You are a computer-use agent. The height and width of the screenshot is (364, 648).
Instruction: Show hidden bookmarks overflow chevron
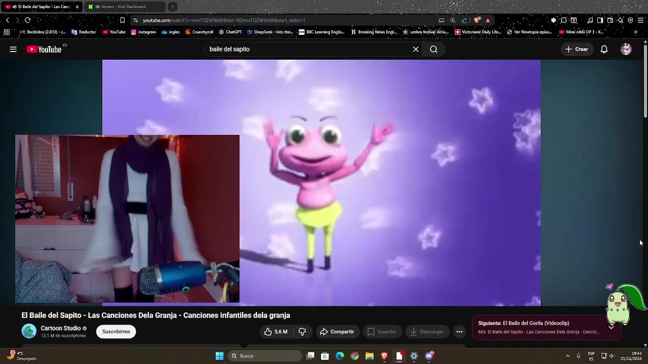pos(635,32)
